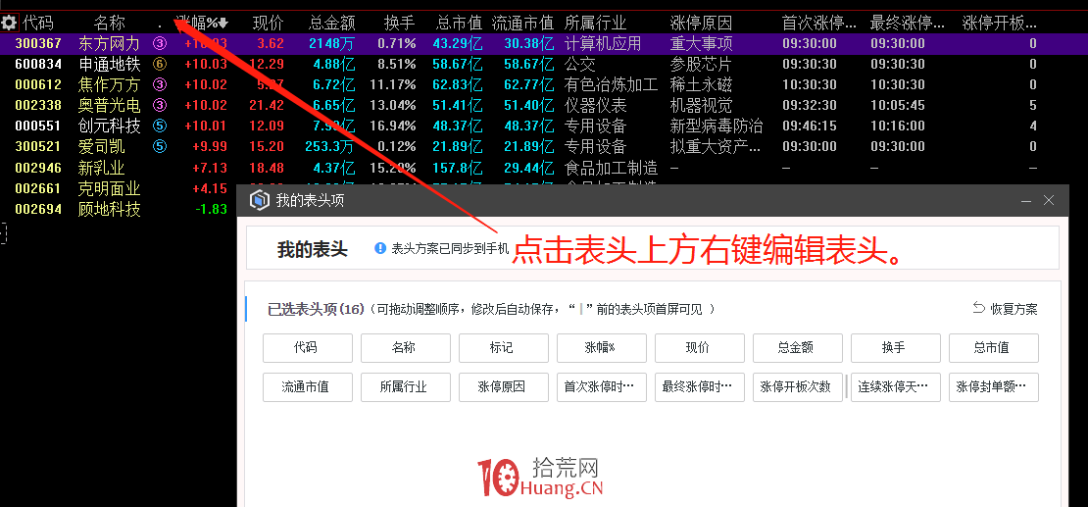1088x507 pixels.
Task: Click first limit-up time 09:46:15
Action: coord(809,127)
